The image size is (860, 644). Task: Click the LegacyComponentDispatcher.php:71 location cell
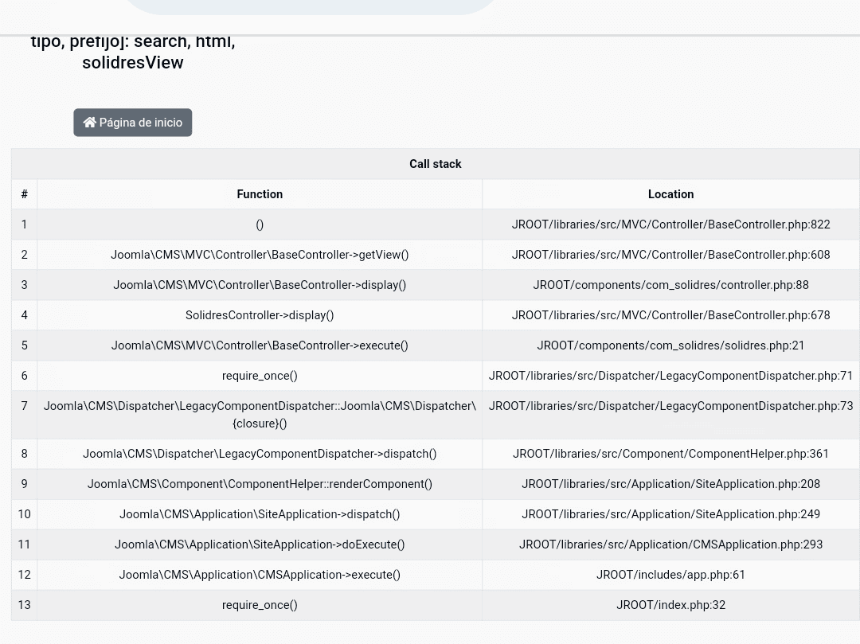tap(670, 376)
